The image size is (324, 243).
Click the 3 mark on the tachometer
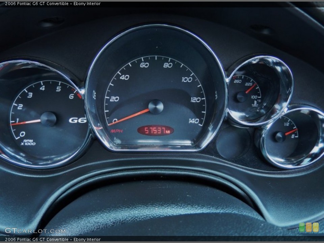pos(30,95)
